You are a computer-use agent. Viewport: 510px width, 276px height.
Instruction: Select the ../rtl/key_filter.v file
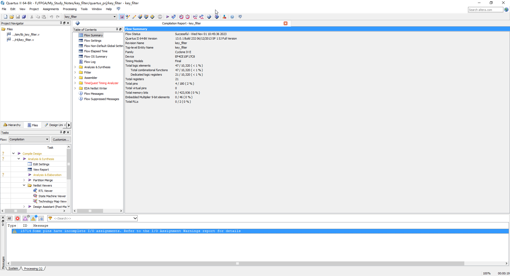(23, 40)
